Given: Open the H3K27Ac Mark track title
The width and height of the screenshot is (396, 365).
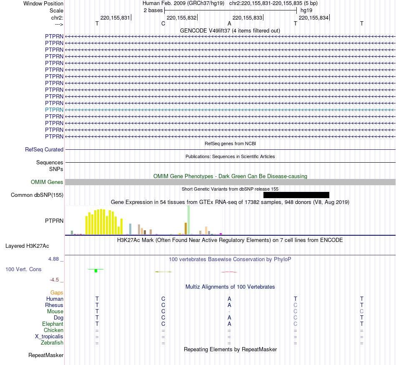Looking at the screenshot, I should pyautogui.click(x=230, y=240).
